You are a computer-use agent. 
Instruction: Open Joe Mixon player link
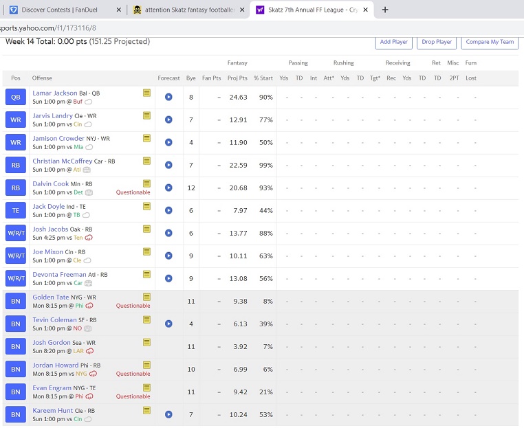pyautogui.click(x=47, y=252)
